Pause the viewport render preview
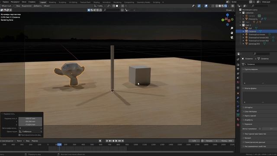The height and width of the screenshot is (156, 277). point(233,6)
